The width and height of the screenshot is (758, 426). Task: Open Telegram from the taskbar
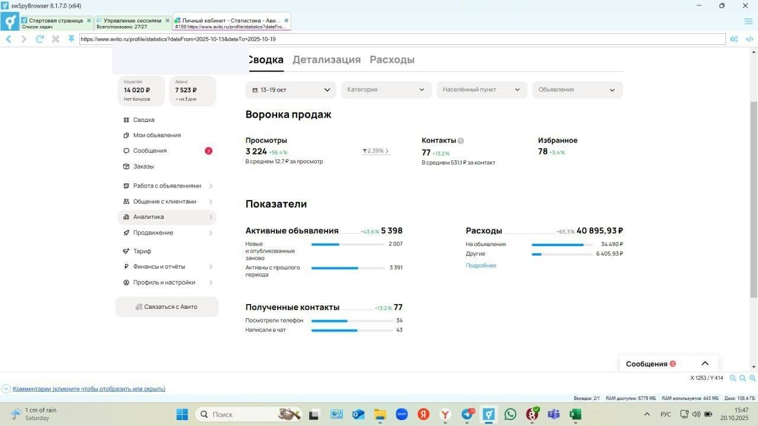click(x=467, y=414)
